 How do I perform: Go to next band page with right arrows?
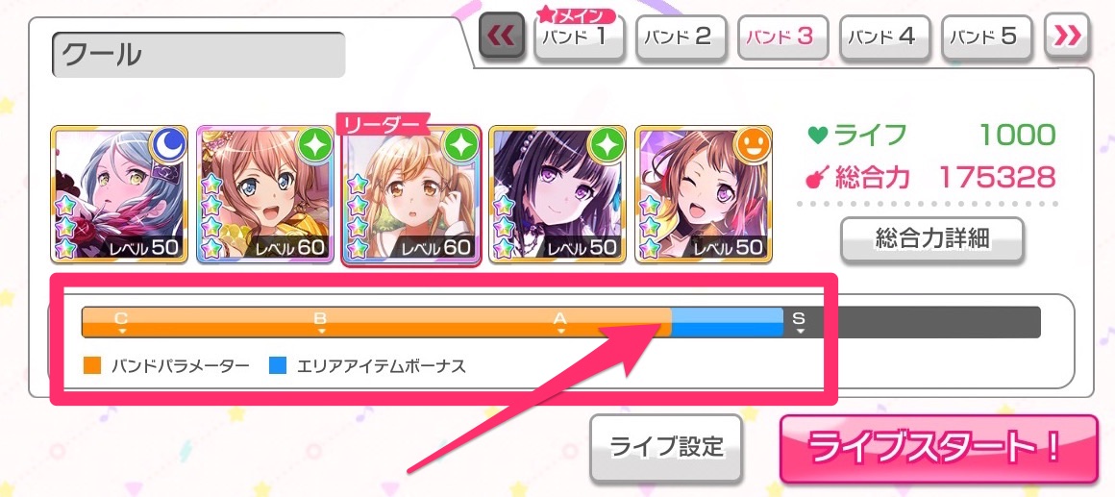[x=1067, y=36]
